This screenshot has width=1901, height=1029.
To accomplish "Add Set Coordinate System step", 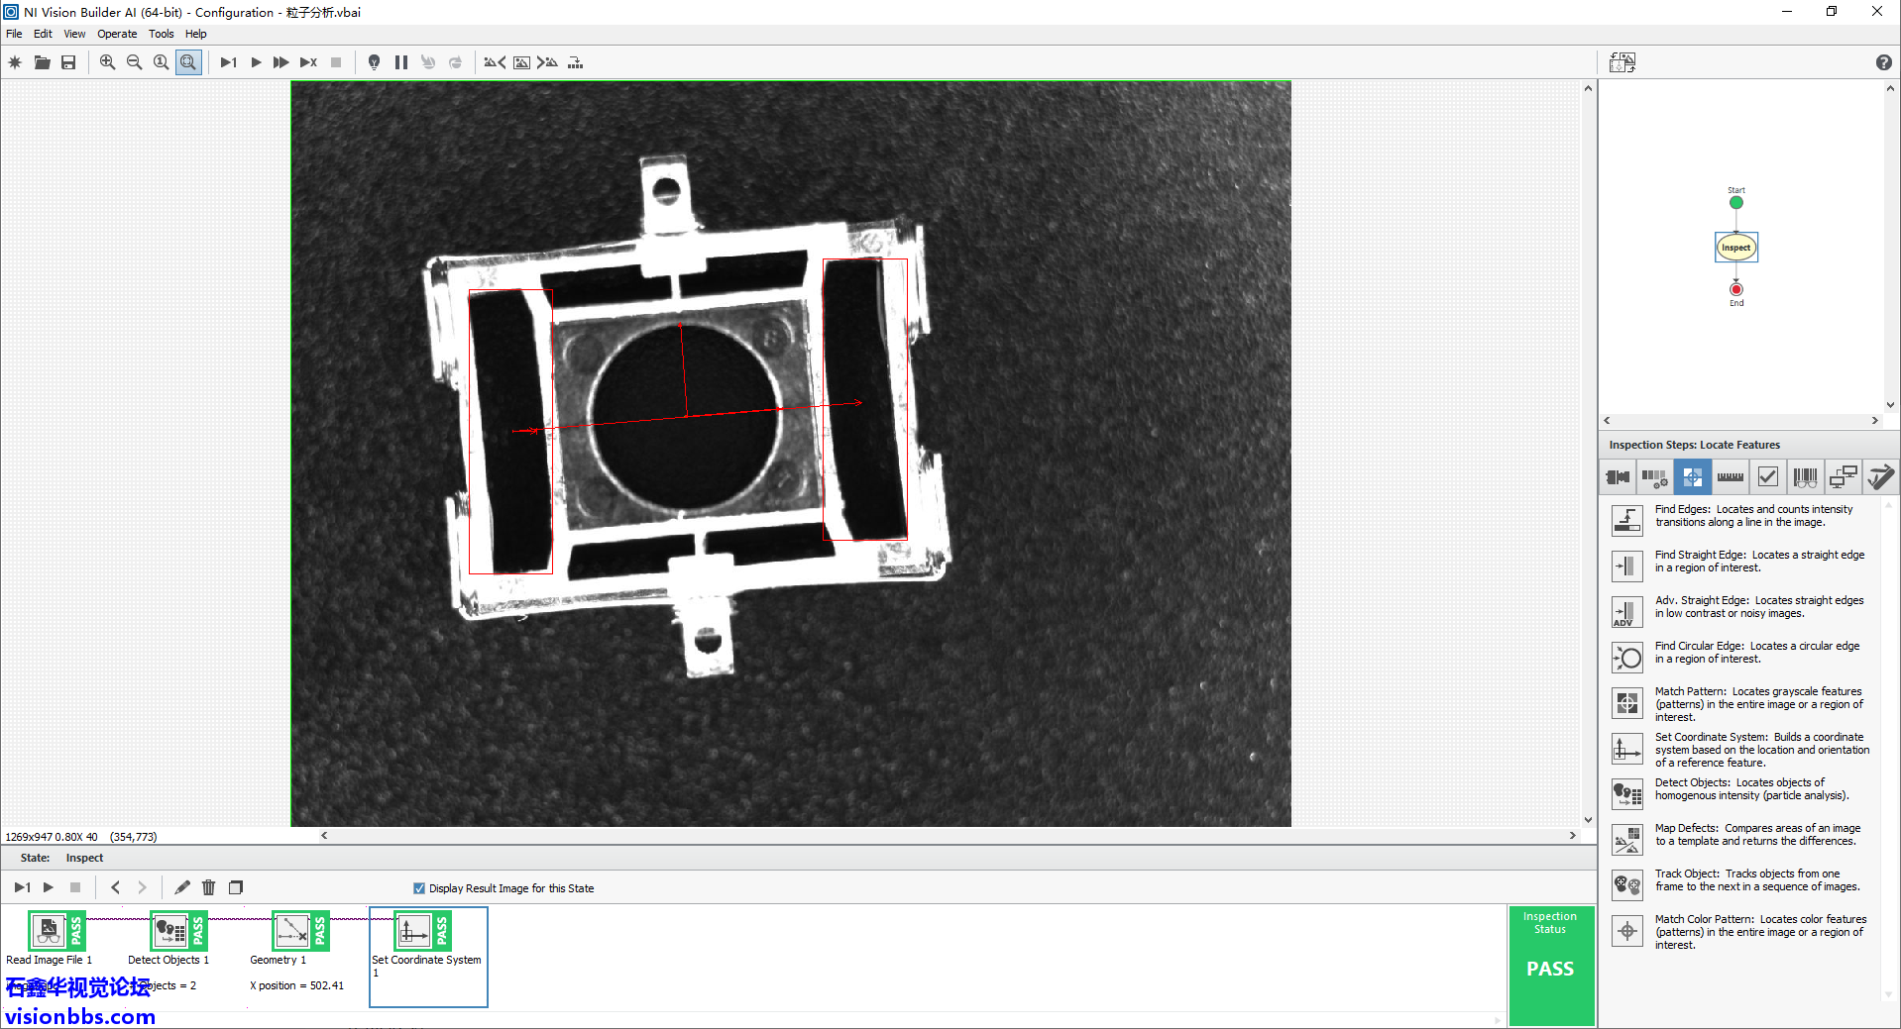I will (1627, 749).
